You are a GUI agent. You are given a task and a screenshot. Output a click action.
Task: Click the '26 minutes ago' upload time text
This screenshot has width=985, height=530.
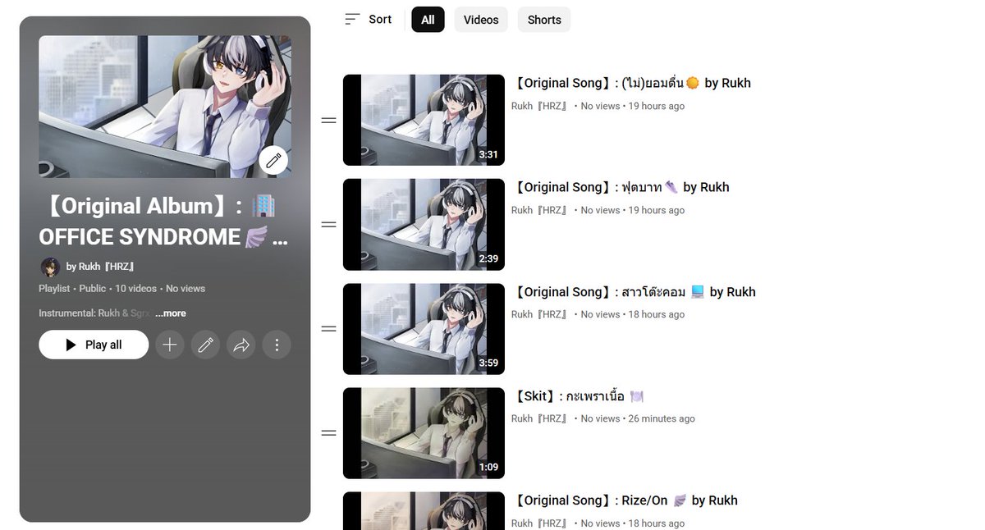click(x=662, y=418)
